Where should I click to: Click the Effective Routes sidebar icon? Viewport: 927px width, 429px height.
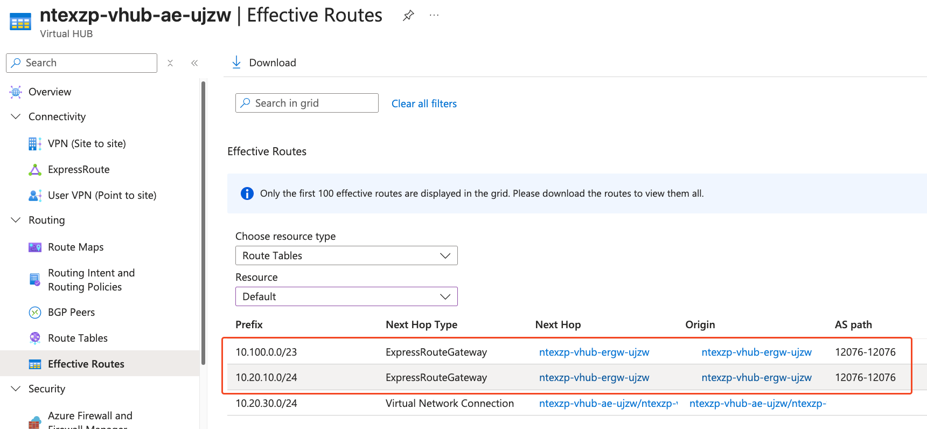pos(35,364)
